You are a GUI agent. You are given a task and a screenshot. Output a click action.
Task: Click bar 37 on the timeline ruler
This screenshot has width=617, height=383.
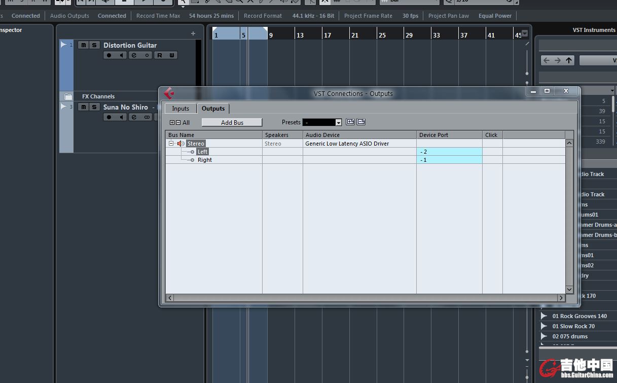coord(463,35)
